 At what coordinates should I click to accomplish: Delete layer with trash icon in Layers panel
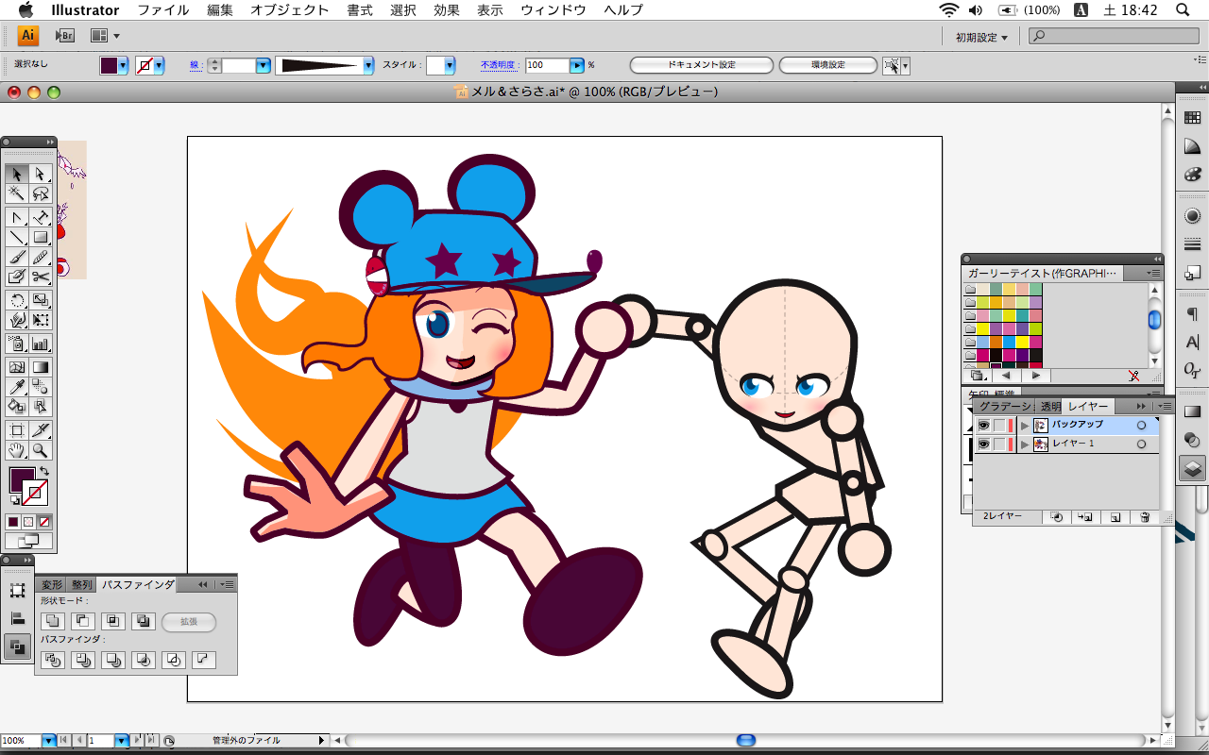tap(1145, 517)
